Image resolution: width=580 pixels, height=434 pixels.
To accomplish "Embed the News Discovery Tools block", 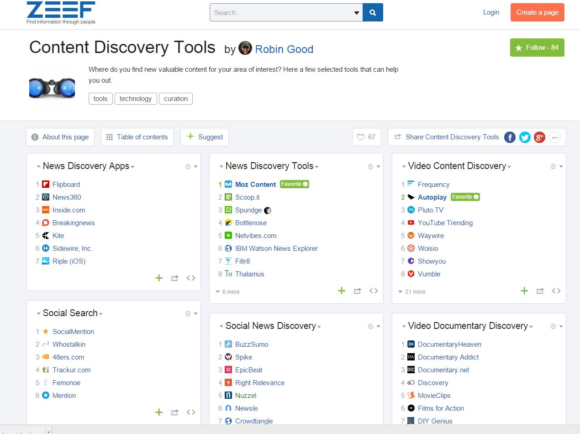I will pyautogui.click(x=374, y=291).
